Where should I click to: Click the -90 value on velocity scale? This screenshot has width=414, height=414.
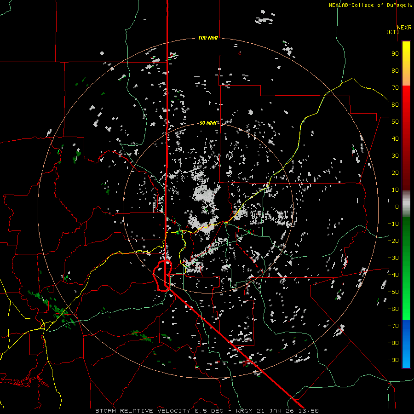[393, 360]
